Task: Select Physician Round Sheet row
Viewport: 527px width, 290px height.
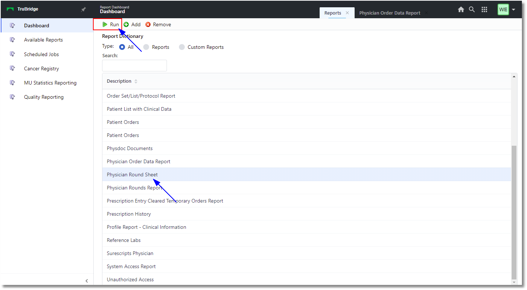Action: (x=307, y=175)
